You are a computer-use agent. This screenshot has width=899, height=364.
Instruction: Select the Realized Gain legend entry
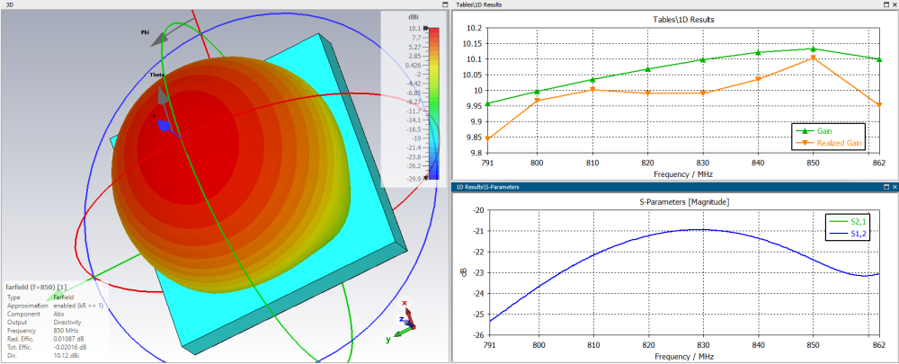[x=827, y=141]
